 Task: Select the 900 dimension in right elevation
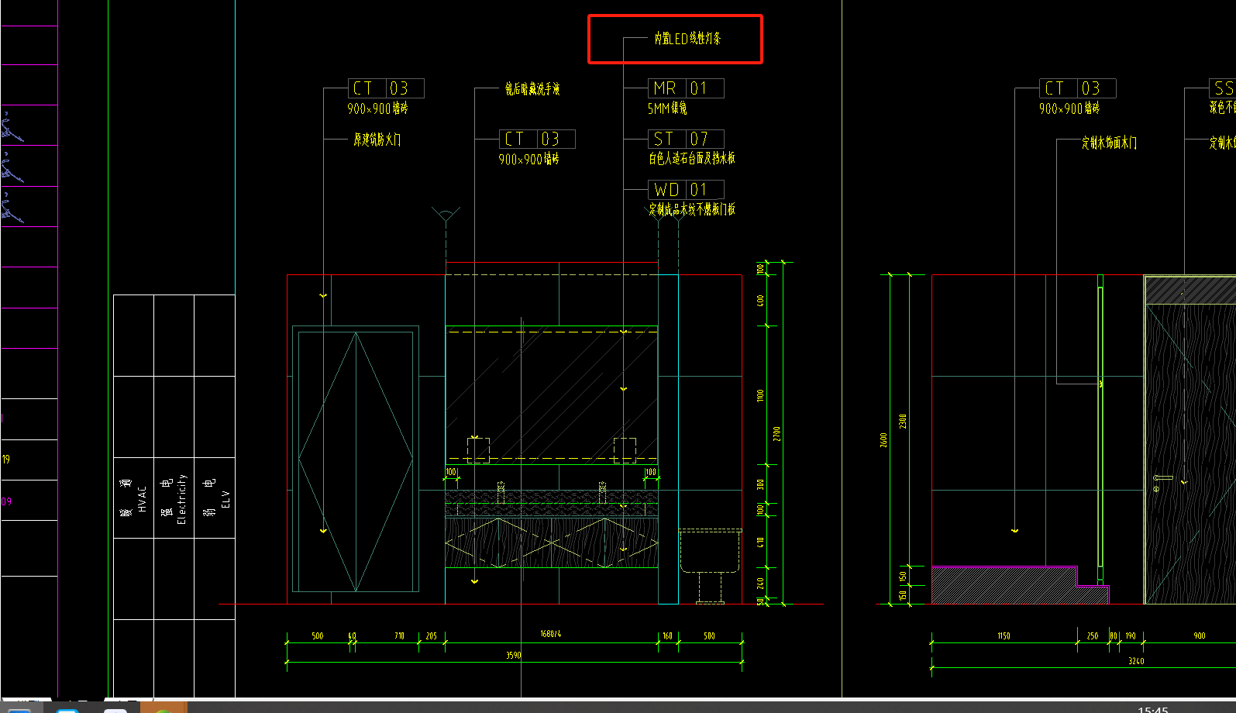1200,635
